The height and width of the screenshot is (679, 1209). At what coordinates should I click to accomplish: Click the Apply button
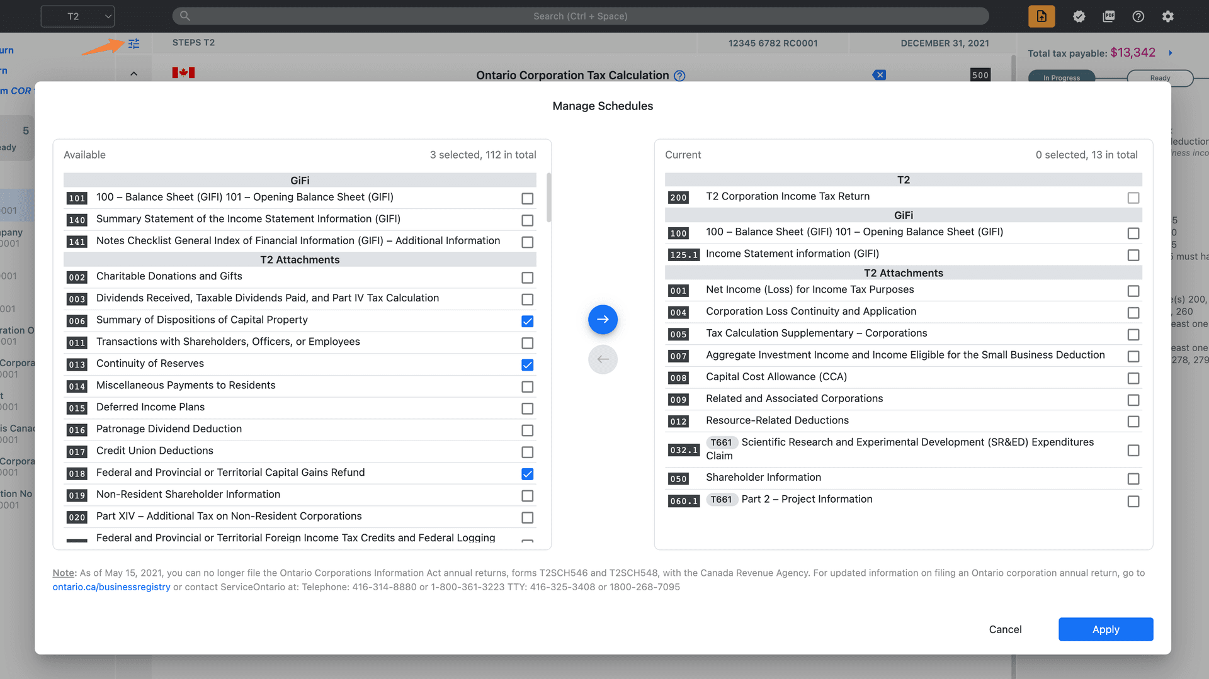1106,629
